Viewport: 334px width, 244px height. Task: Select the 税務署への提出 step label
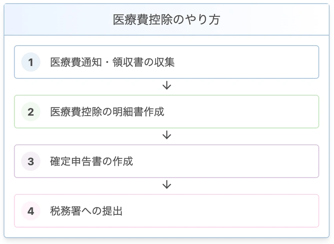coord(86,211)
